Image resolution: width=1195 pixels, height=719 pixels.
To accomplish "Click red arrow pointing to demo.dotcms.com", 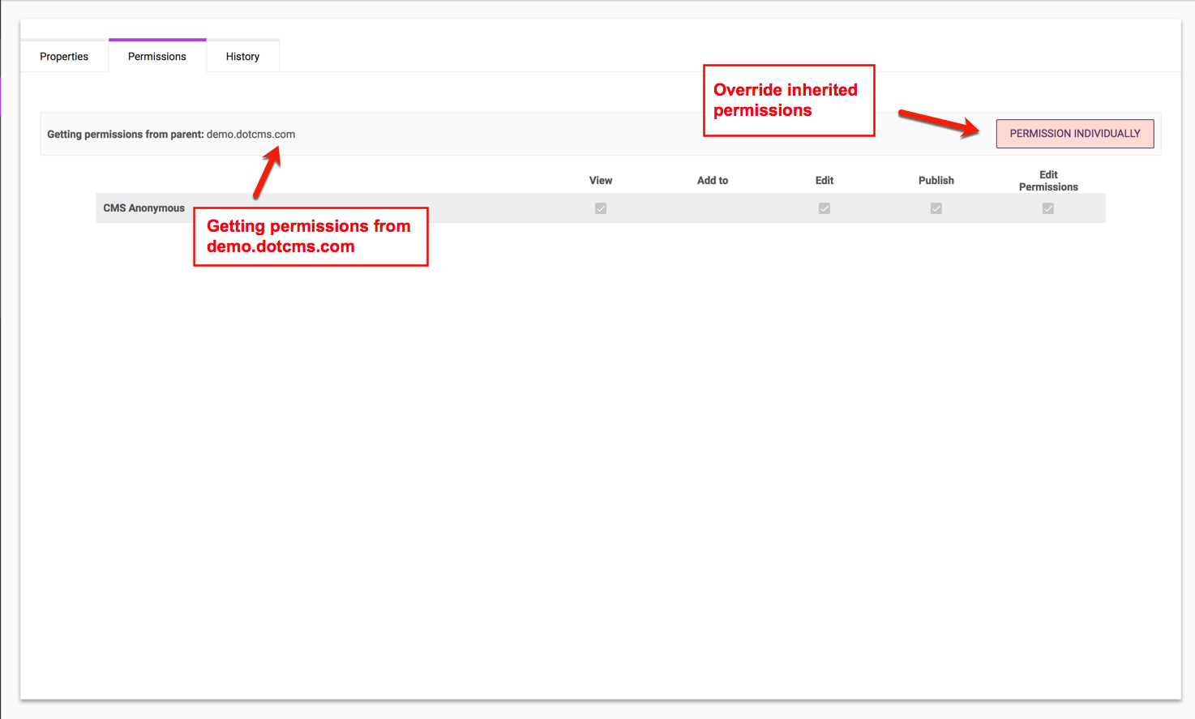I will coord(266,172).
